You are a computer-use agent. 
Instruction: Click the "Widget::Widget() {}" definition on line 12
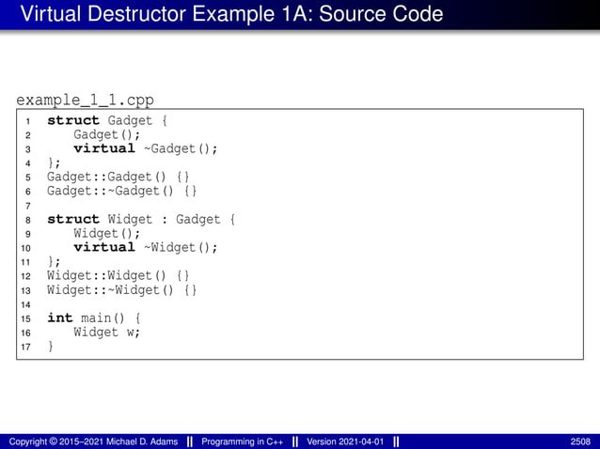(118, 276)
